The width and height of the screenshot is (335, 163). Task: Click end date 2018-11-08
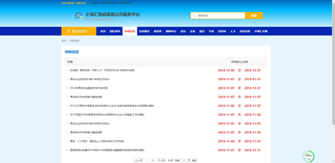point(253,115)
